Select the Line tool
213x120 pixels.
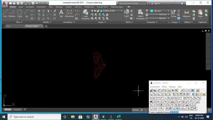click(5, 13)
